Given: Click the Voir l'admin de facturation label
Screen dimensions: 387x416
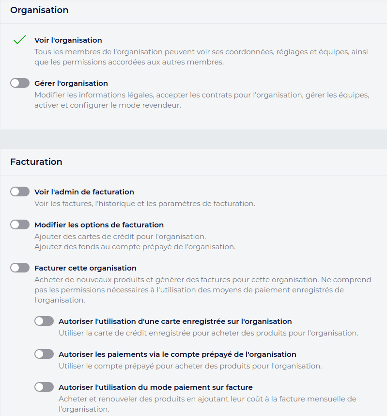Looking at the screenshot, I should pyautogui.click(x=84, y=192).
